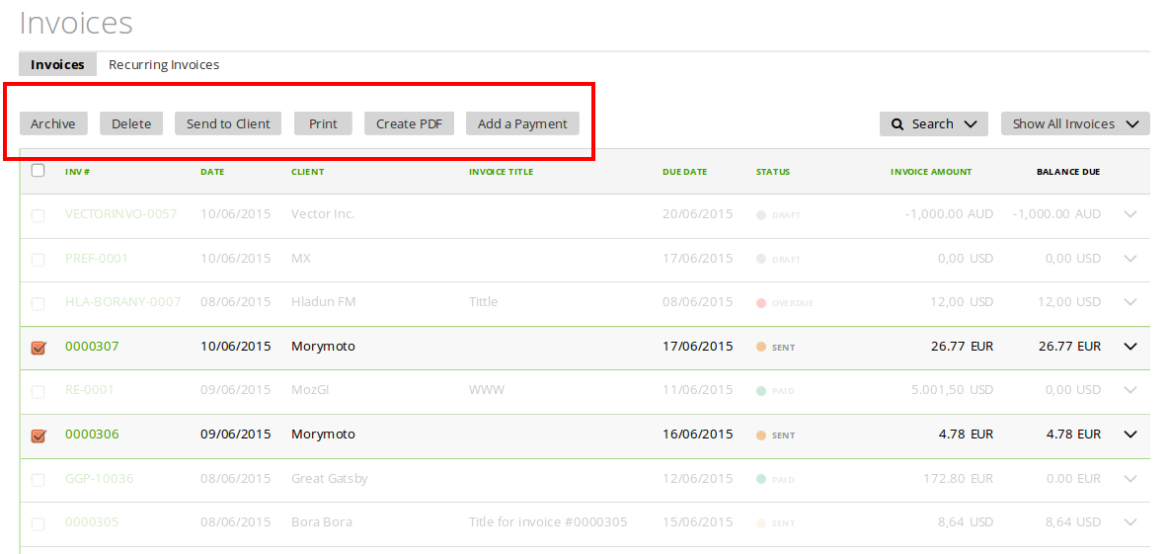Open invoice 0000305
Screen dimensions: 1168x554
tap(92, 522)
